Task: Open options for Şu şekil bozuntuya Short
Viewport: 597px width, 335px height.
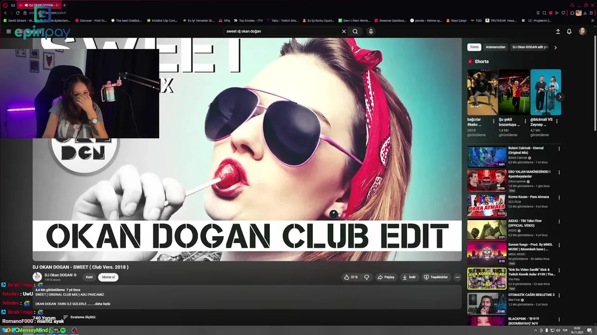Action: (x=525, y=121)
